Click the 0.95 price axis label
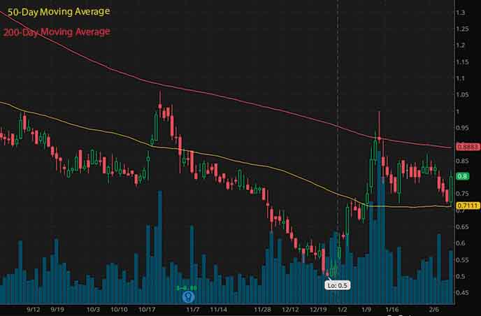Image resolution: width=481 pixels, height=316 pixels. pos(462,128)
